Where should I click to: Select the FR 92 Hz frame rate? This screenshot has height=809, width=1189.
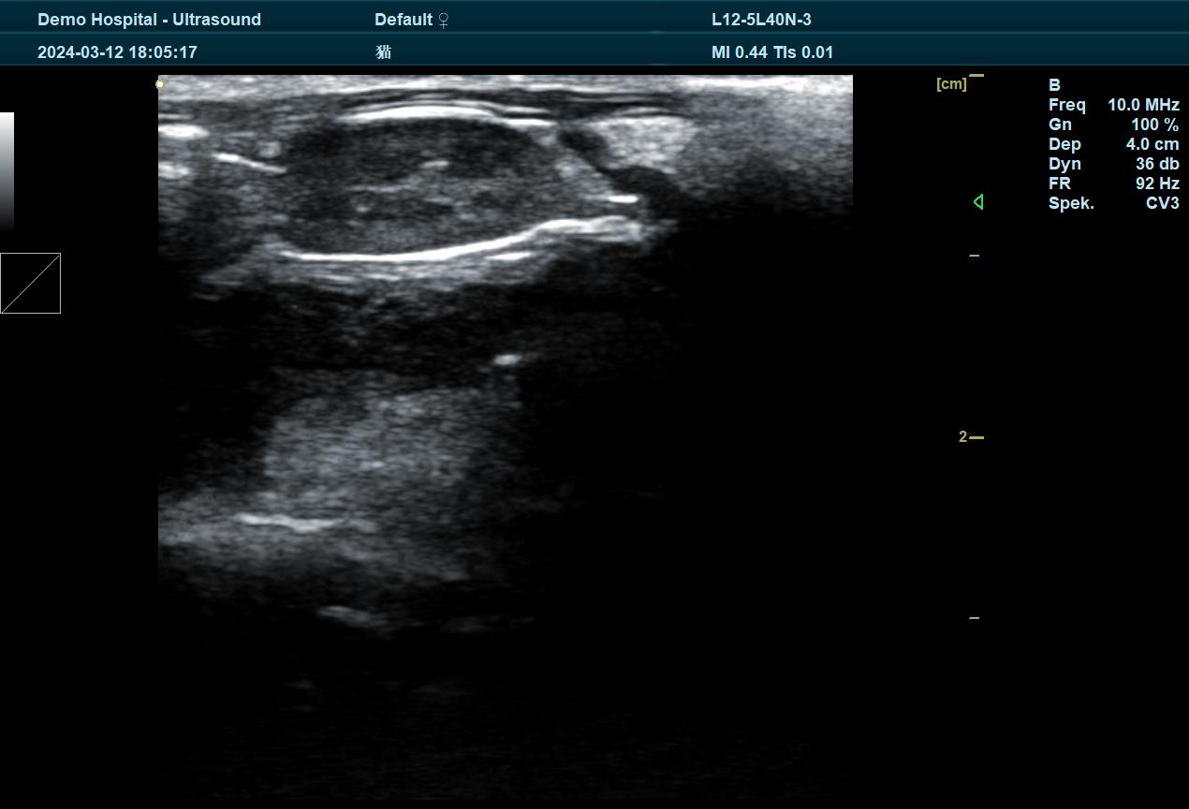coord(1113,184)
